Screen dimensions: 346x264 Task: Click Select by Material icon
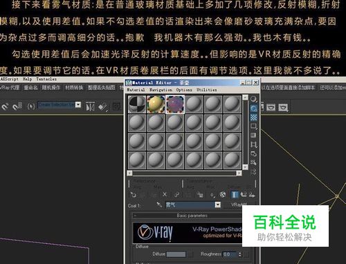(x=253, y=162)
